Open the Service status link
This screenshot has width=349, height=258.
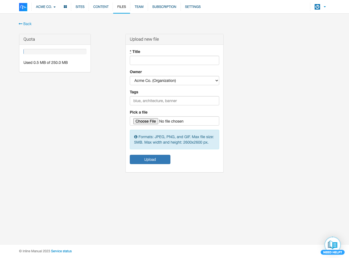61,251
